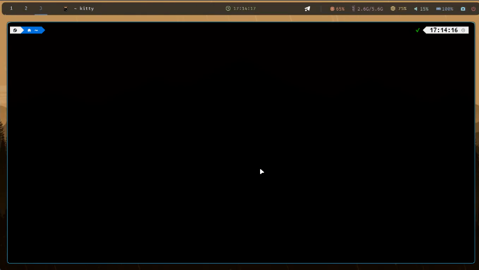Click the small clock icon in terminal prompt
The width and height of the screenshot is (479, 270).
463,30
